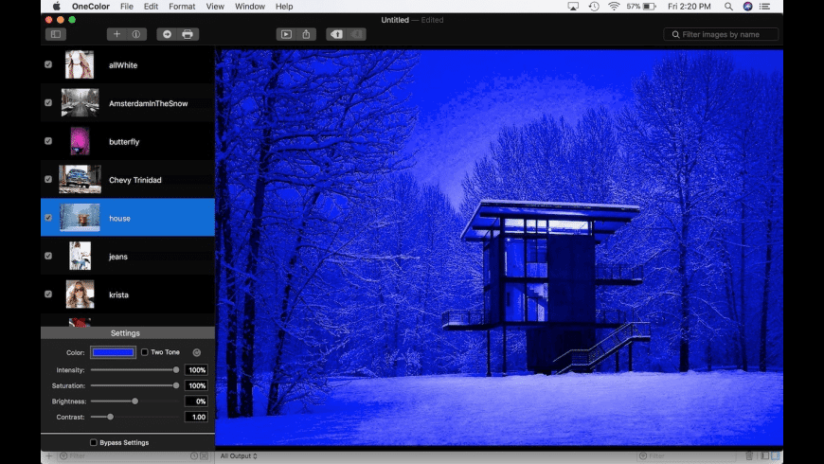Open the Help menu
The image size is (824, 464).
[x=284, y=7]
